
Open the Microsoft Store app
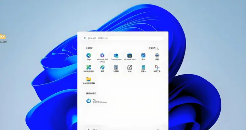129,57
